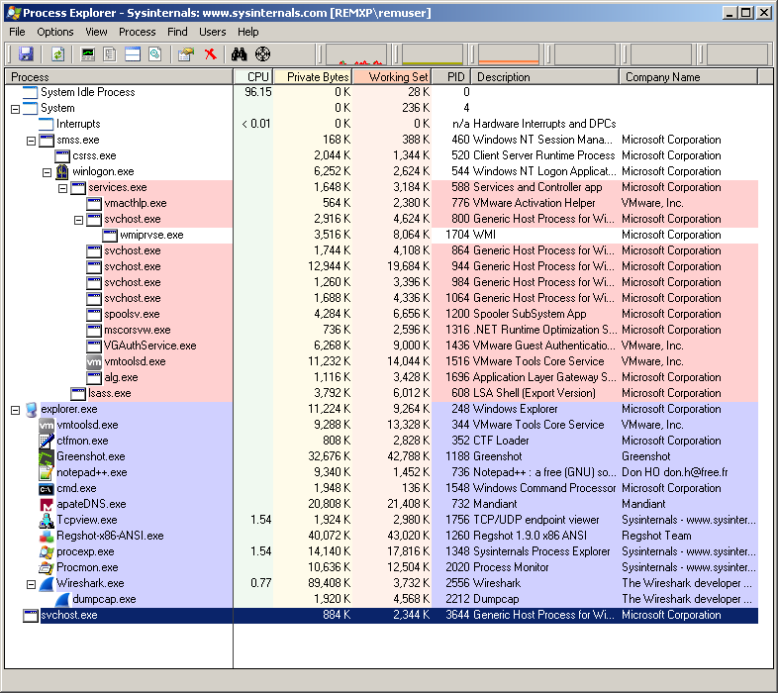The image size is (778, 693).
Task: Click the CPU usage mini graph in toolbar
Action: tap(355, 54)
